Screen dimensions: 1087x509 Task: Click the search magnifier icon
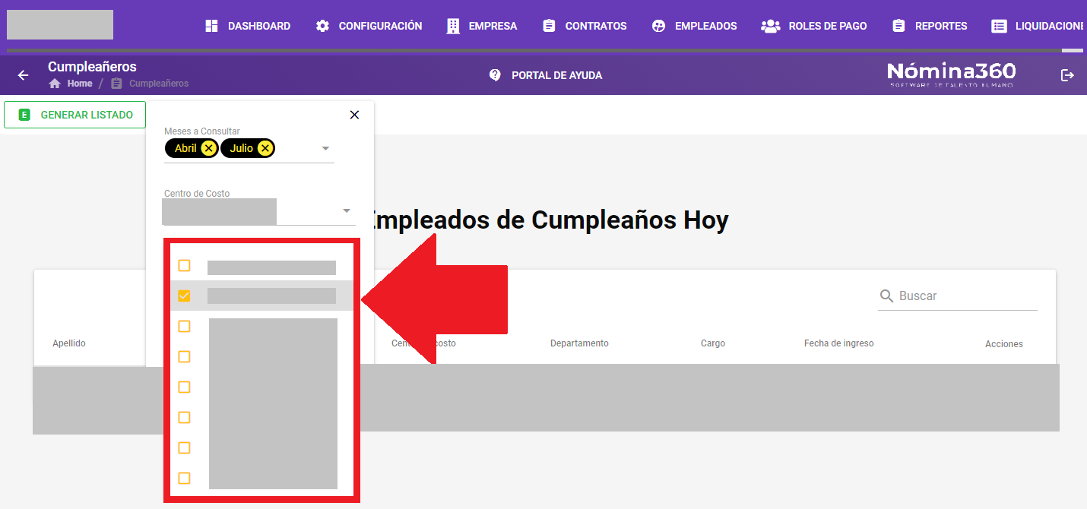pyautogui.click(x=886, y=296)
